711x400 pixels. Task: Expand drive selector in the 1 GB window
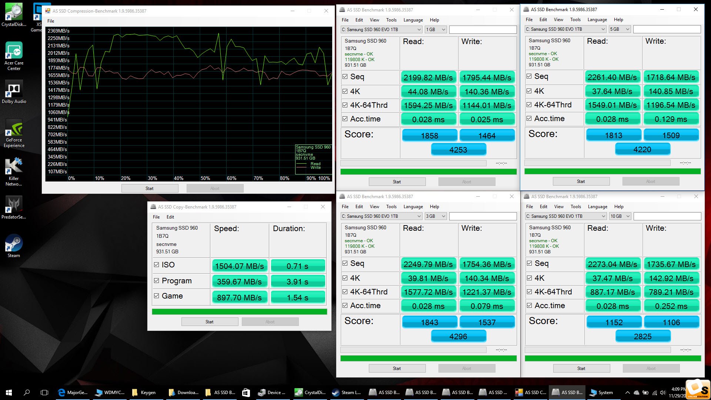(419, 30)
